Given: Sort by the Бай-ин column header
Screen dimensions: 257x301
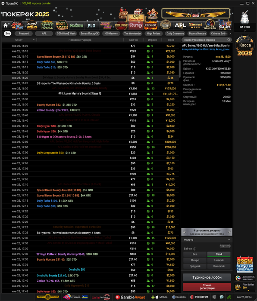Looking at the screenshot, I should click(x=133, y=40).
